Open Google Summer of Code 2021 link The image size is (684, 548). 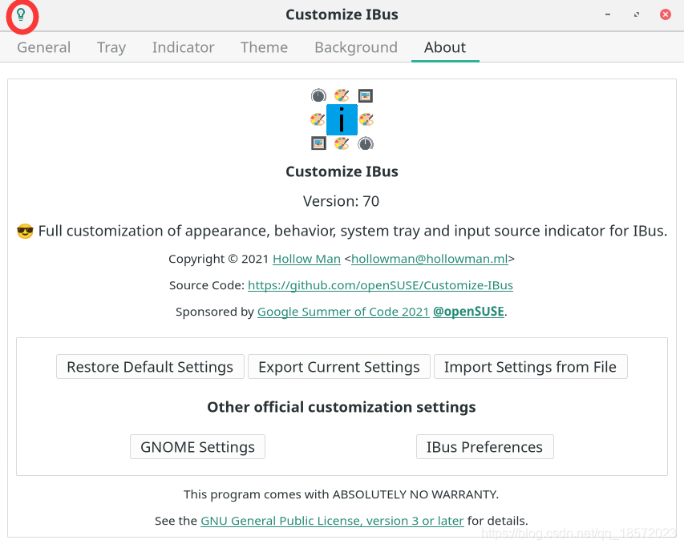click(x=343, y=312)
